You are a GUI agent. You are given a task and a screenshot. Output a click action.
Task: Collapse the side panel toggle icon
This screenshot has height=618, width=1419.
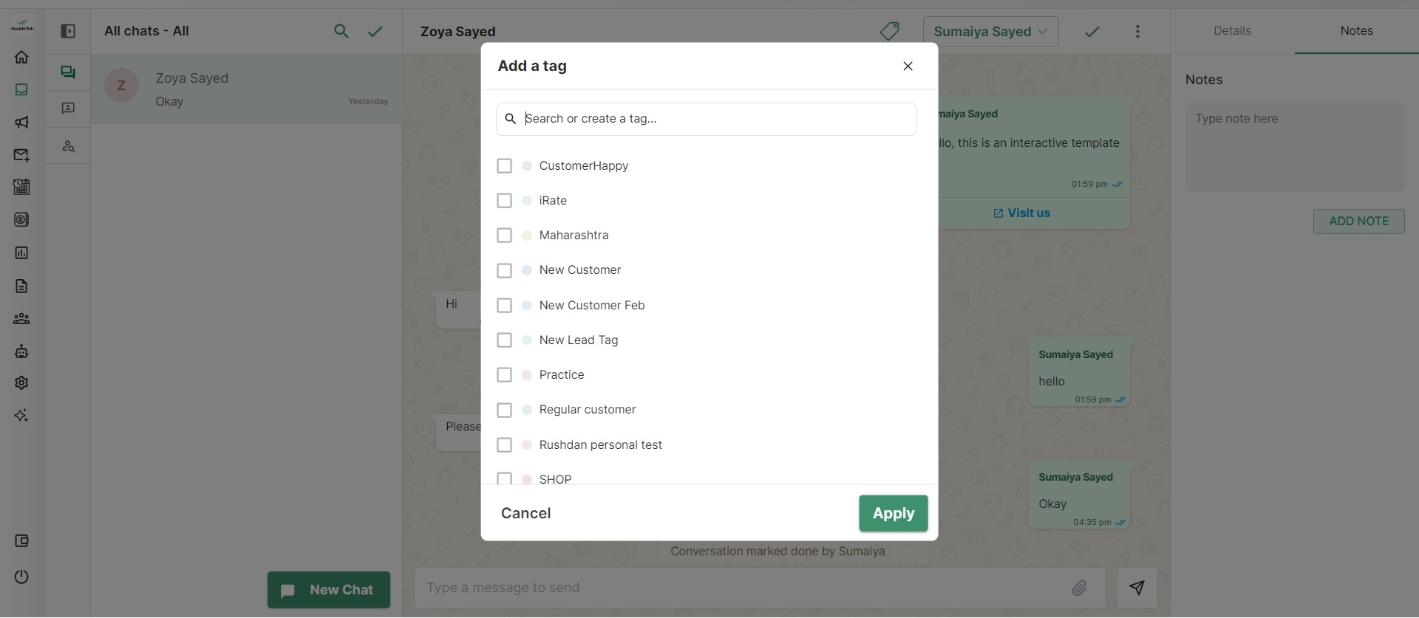pyautogui.click(x=68, y=31)
